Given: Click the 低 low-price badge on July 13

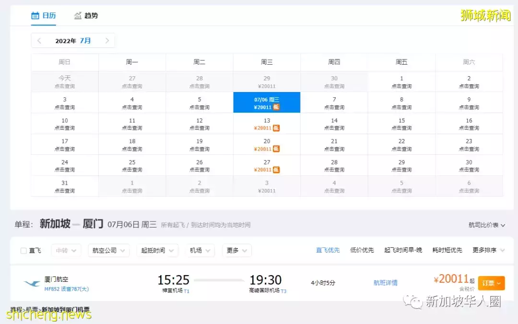Looking at the screenshot, I should point(277,127).
